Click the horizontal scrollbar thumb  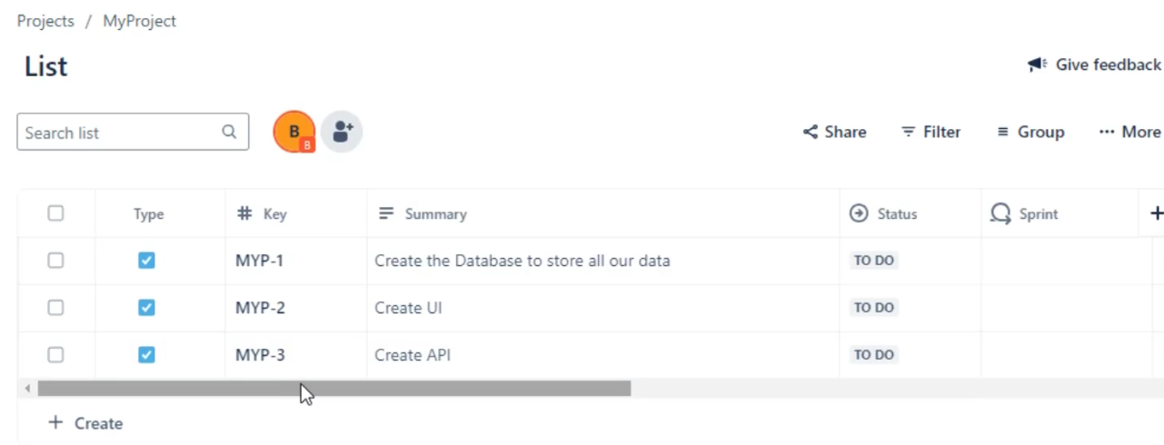tap(333, 389)
